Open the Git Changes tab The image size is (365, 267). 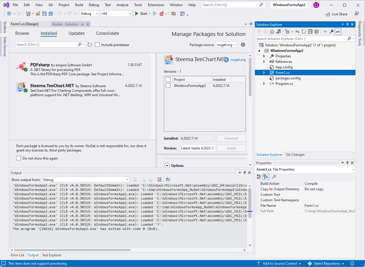[x=295, y=155]
